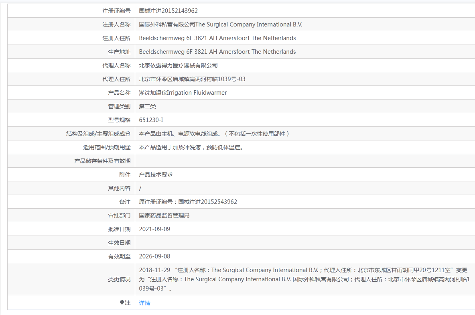The height and width of the screenshot is (315, 475).
Task: Click the 结构及组成/主要组成成分 label
Action: click(98, 134)
